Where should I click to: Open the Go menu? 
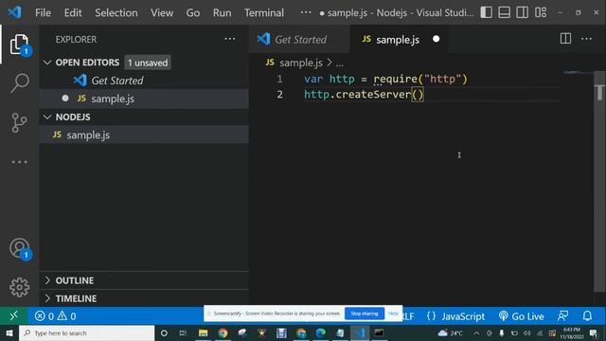click(193, 12)
